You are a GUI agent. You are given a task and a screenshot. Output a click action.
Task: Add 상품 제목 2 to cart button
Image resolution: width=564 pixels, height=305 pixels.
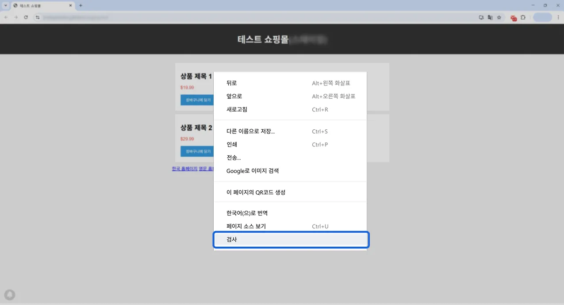pyautogui.click(x=197, y=151)
